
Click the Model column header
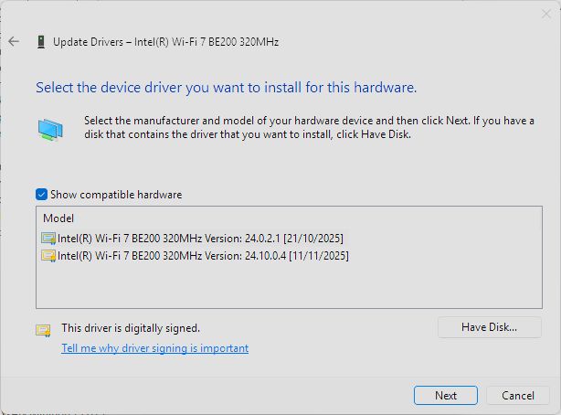coord(58,218)
